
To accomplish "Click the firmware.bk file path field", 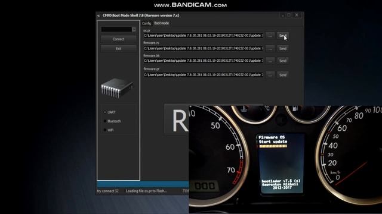I will tap(204, 61).
